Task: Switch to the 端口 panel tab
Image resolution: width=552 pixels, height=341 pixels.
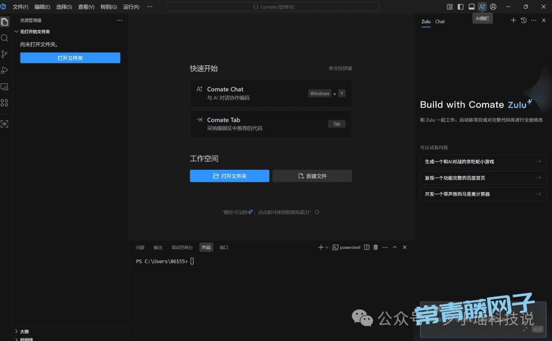Action: pyautogui.click(x=224, y=247)
